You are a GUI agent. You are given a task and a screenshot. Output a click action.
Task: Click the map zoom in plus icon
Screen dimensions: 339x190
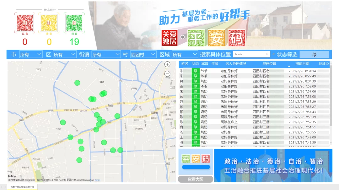coord(167,64)
